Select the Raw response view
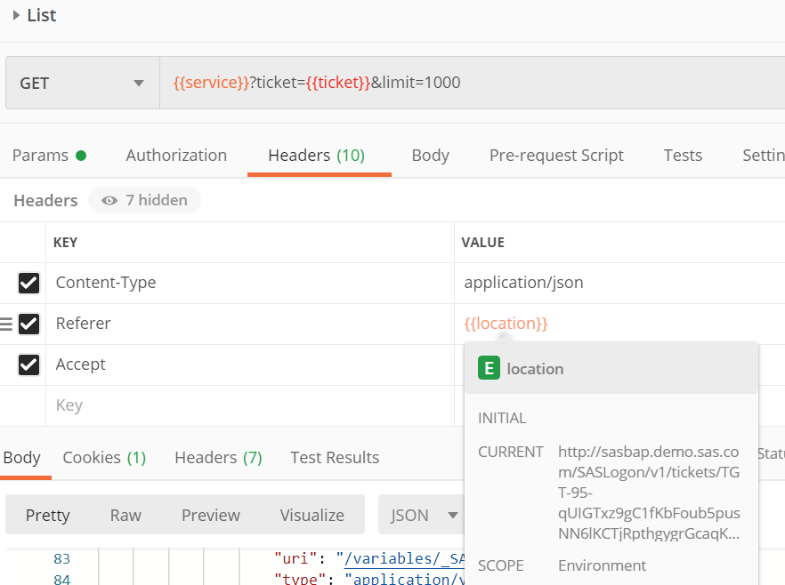785x585 pixels. [125, 515]
